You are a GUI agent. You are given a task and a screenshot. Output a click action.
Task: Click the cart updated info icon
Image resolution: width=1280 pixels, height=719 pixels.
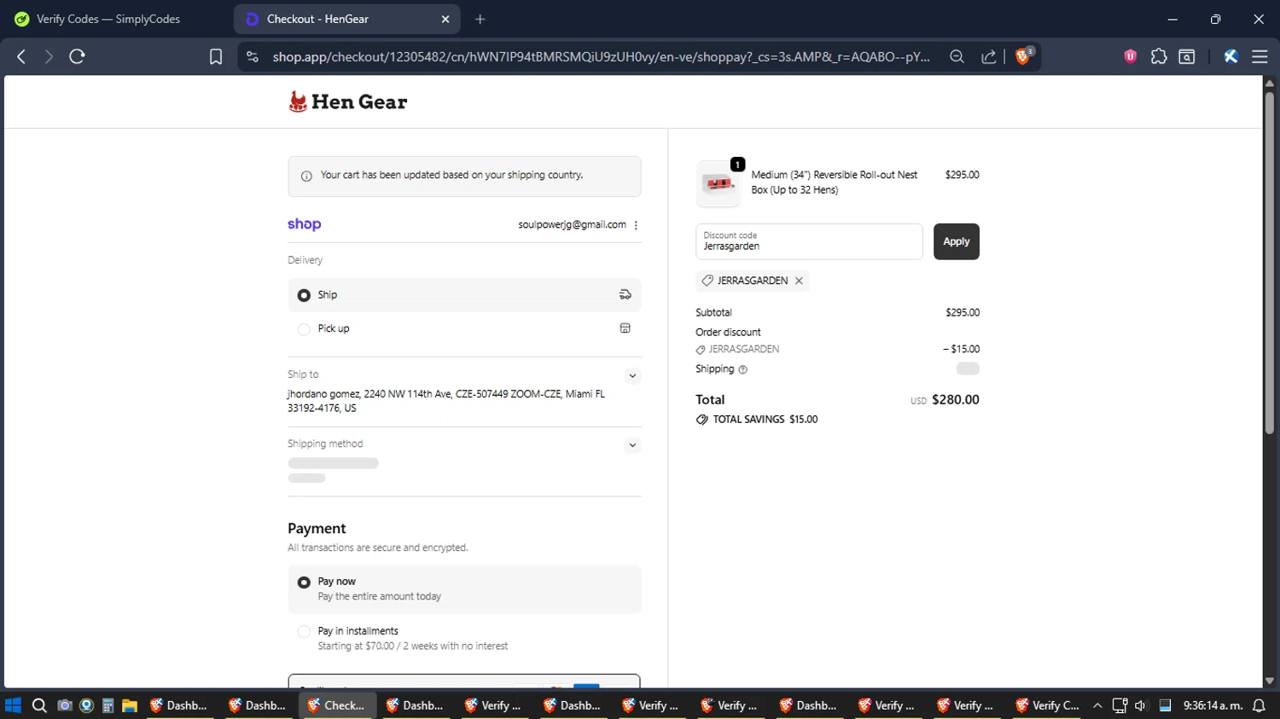pos(306,176)
